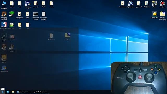Viewport: 167px width, 94px height.
Task: Launch the green tree icon shortcut
Action: point(12,14)
